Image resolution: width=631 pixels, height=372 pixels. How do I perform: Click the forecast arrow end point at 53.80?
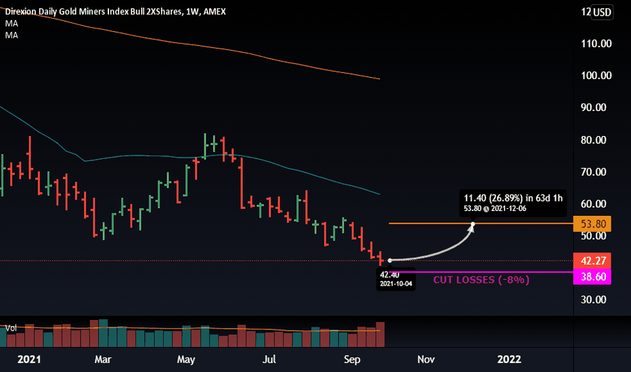(x=473, y=224)
